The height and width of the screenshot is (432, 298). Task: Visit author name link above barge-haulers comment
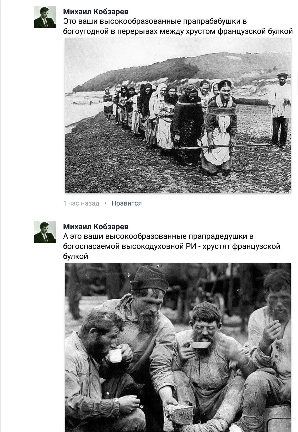(96, 12)
